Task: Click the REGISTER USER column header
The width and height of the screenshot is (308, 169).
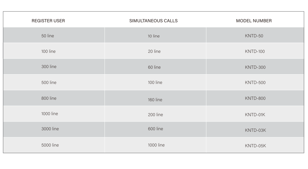Action: (x=48, y=21)
